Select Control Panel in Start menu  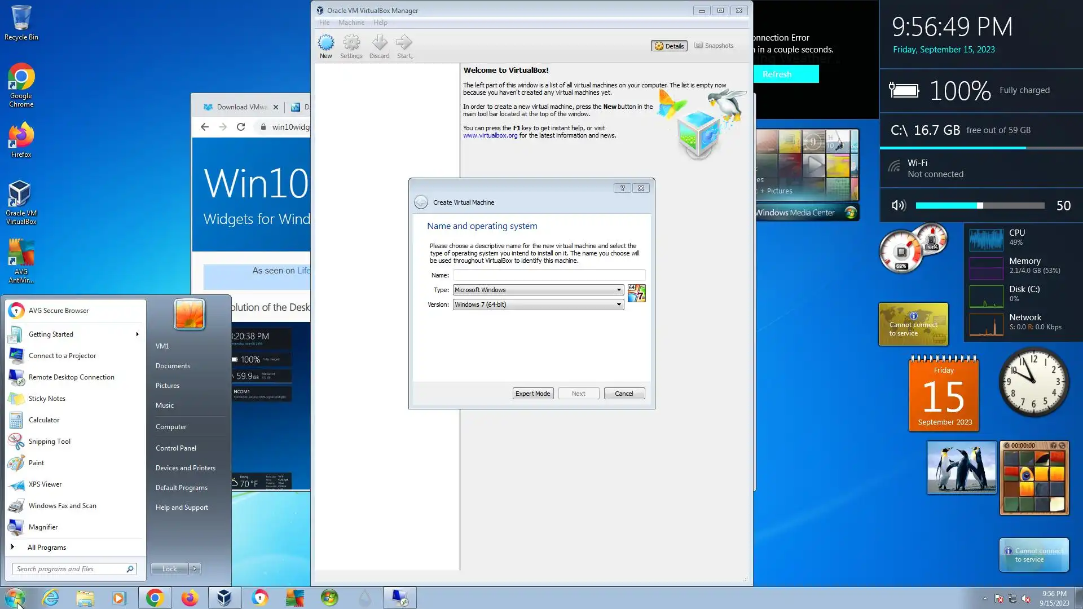[175, 448]
